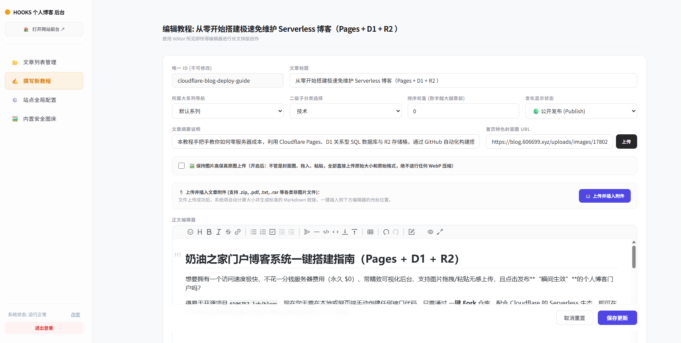
Task: Click the indent toolbar icon
Action: point(291,232)
